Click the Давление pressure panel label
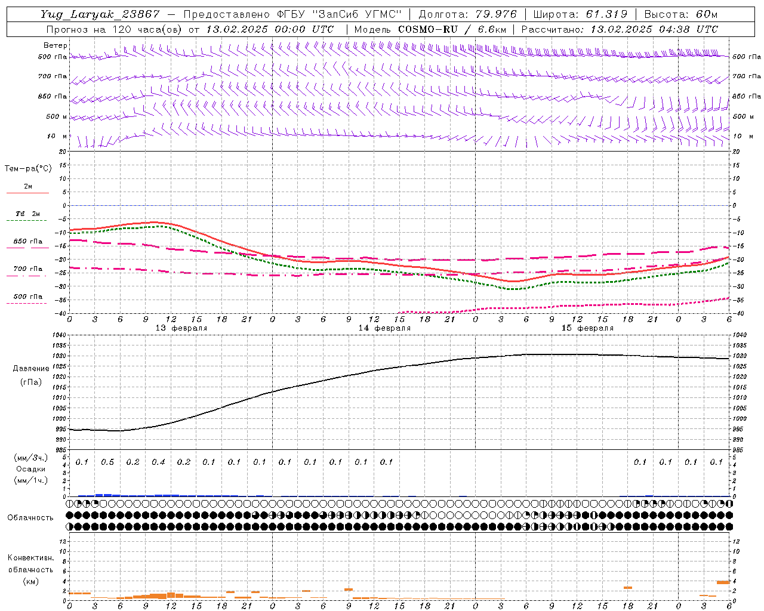The width and height of the screenshot is (764, 611). coord(31,369)
